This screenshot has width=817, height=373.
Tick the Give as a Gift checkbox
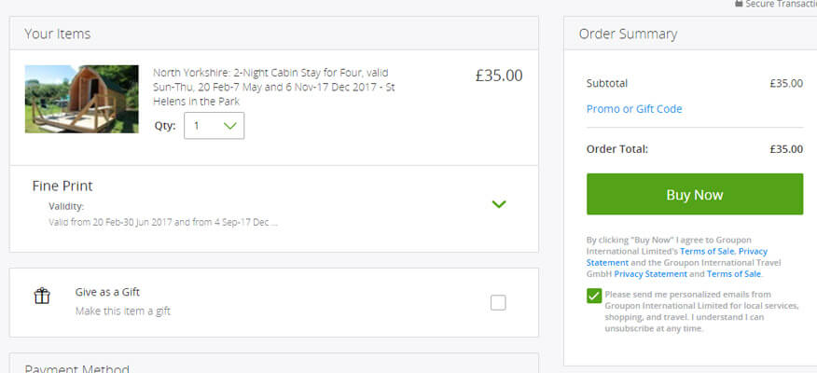[x=498, y=303]
